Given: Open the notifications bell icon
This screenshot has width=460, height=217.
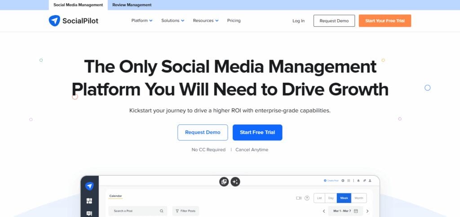Looking at the screenshot, I should (358, 180).
